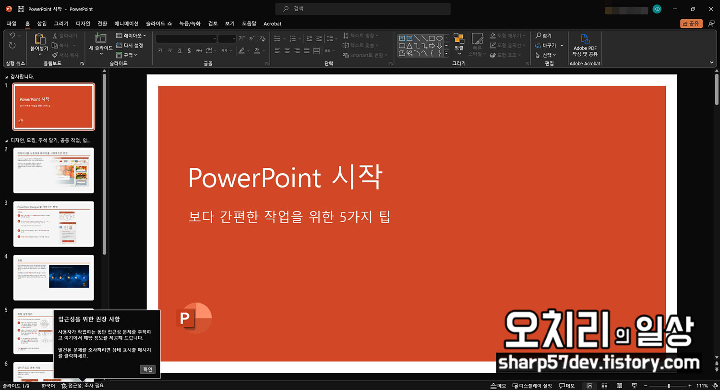Center align text in paragraph group
Viewport: 720px width, 390px height.
point(287,50)
